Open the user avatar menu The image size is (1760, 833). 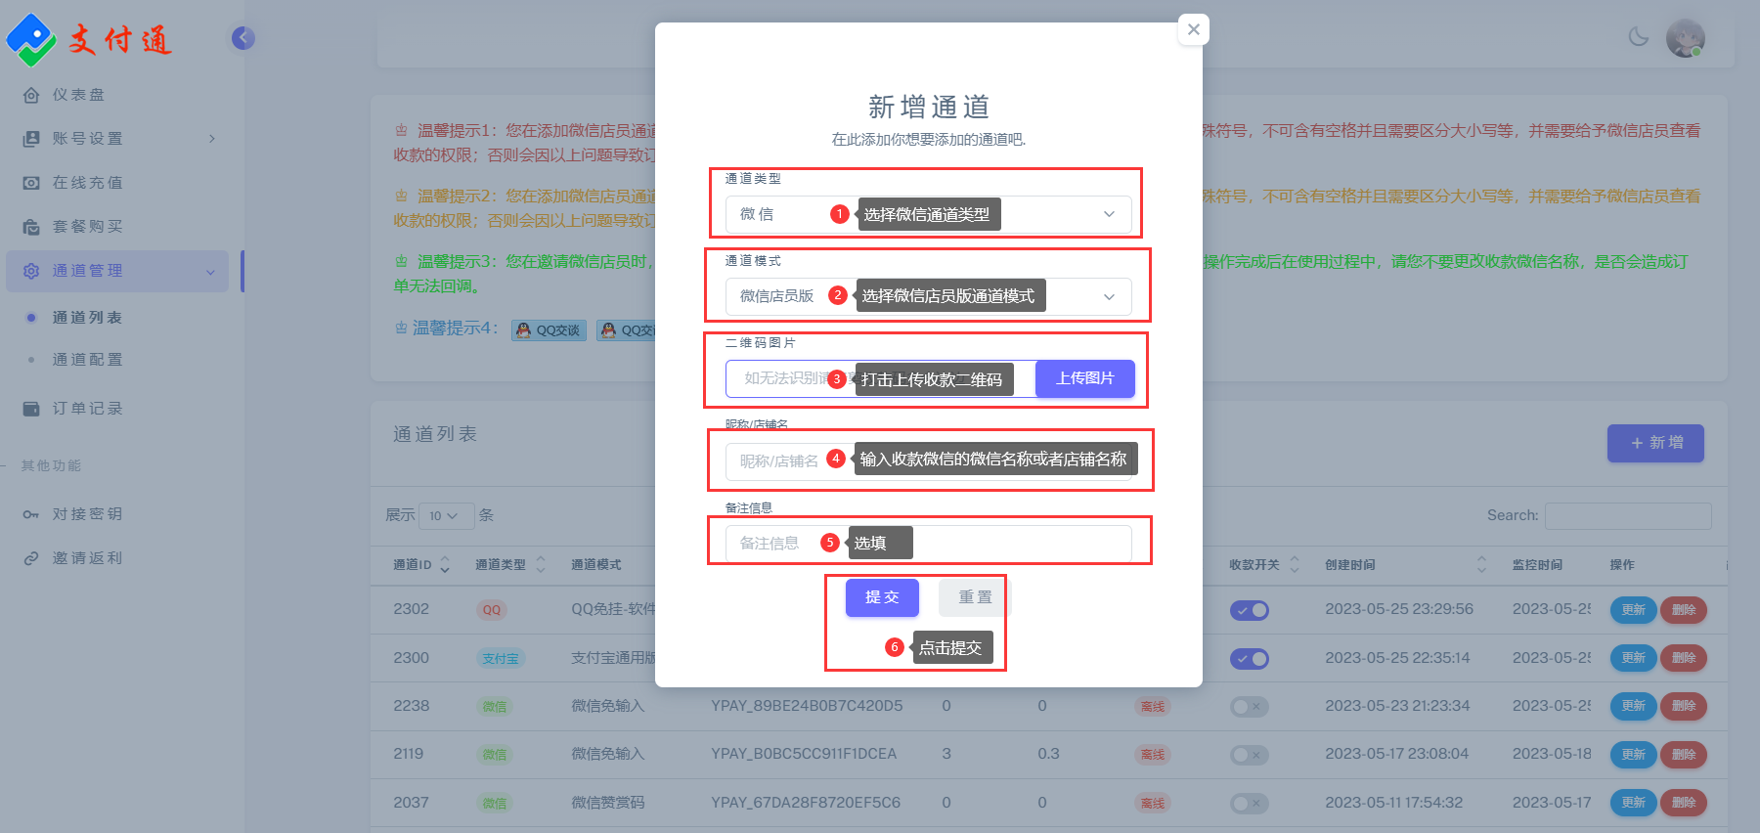[1685, 38]
